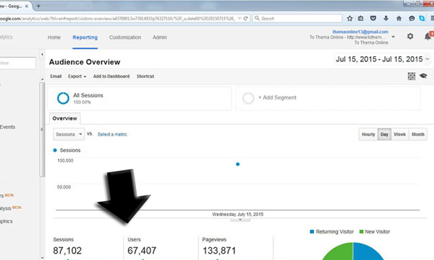434x260 pixels.
Task: Collapse the left sidebar arrow
Action: (x=42, y=55)
